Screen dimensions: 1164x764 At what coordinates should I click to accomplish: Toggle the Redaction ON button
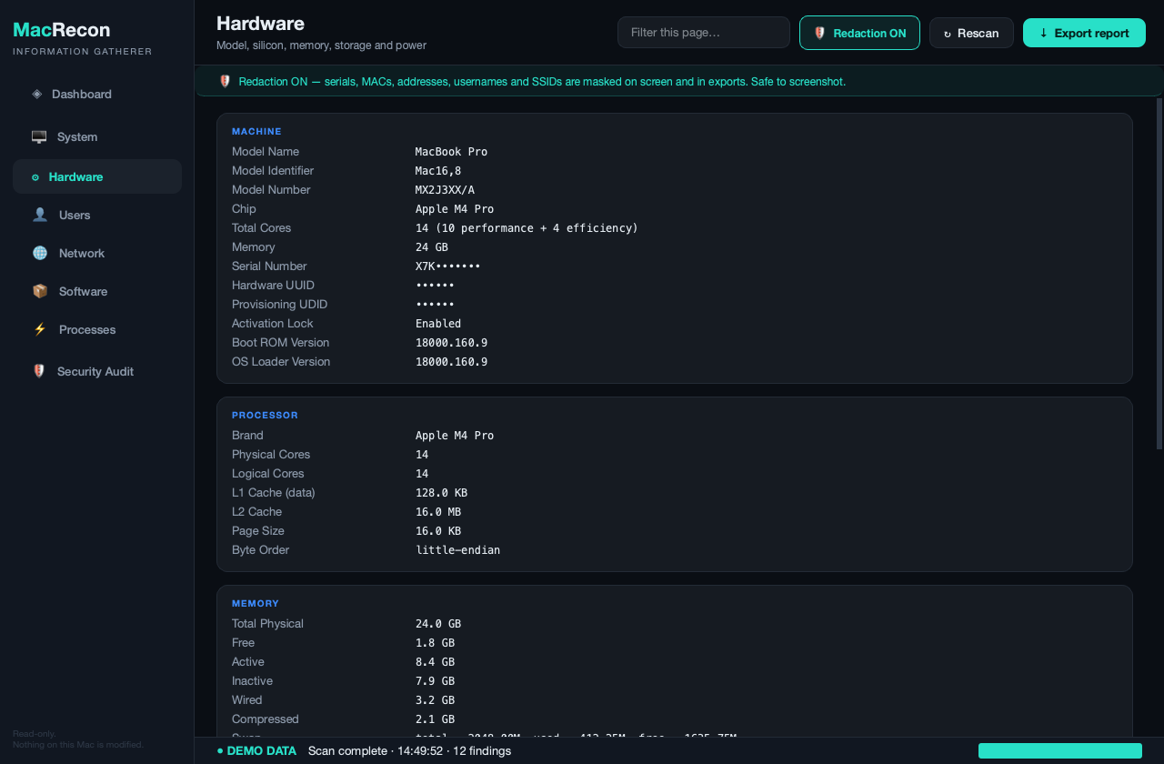pyautogui.click(x=859, y=33)
